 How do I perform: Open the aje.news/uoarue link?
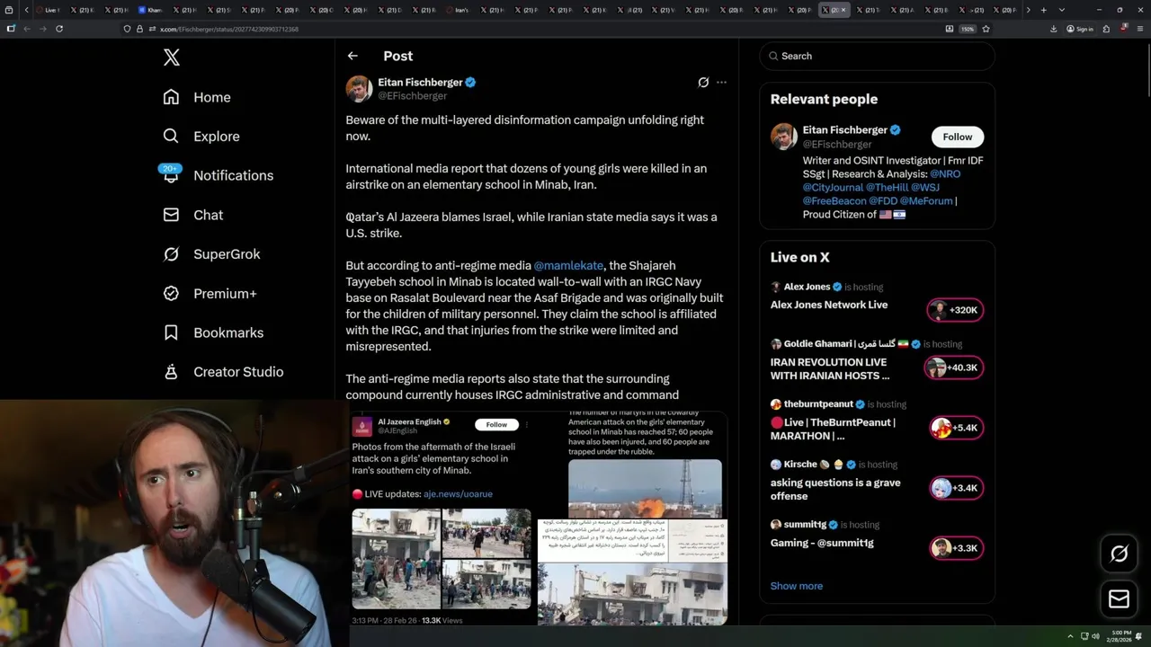click(x=458, y=493)
